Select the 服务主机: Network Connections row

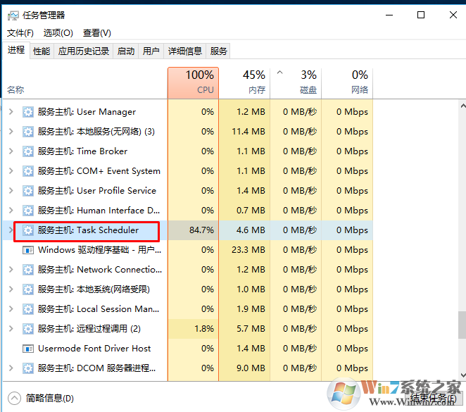tap(99, 270)
